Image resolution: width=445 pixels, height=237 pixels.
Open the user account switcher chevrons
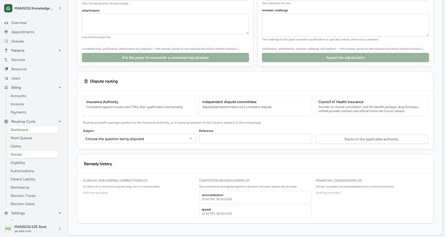tap(60, 229)
